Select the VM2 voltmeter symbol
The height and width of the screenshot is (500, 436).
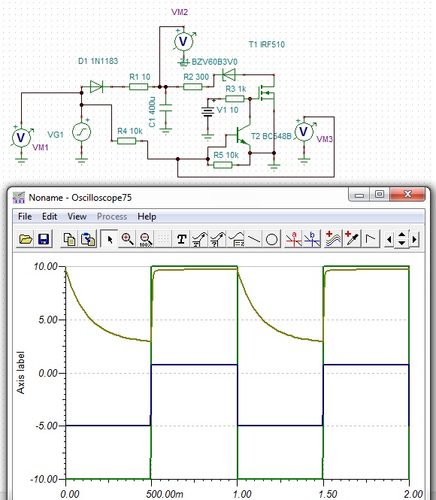(183, 41)
